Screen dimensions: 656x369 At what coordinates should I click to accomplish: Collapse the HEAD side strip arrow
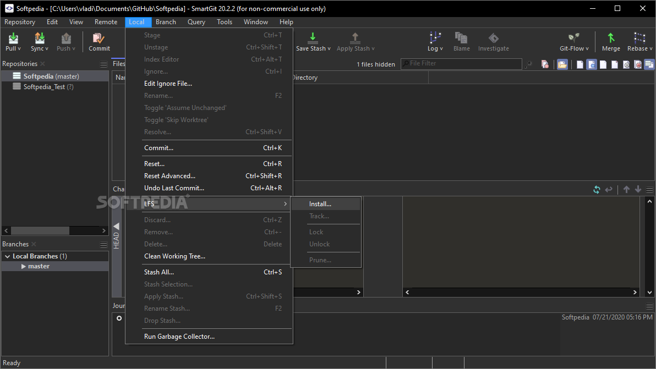[116, 226]
